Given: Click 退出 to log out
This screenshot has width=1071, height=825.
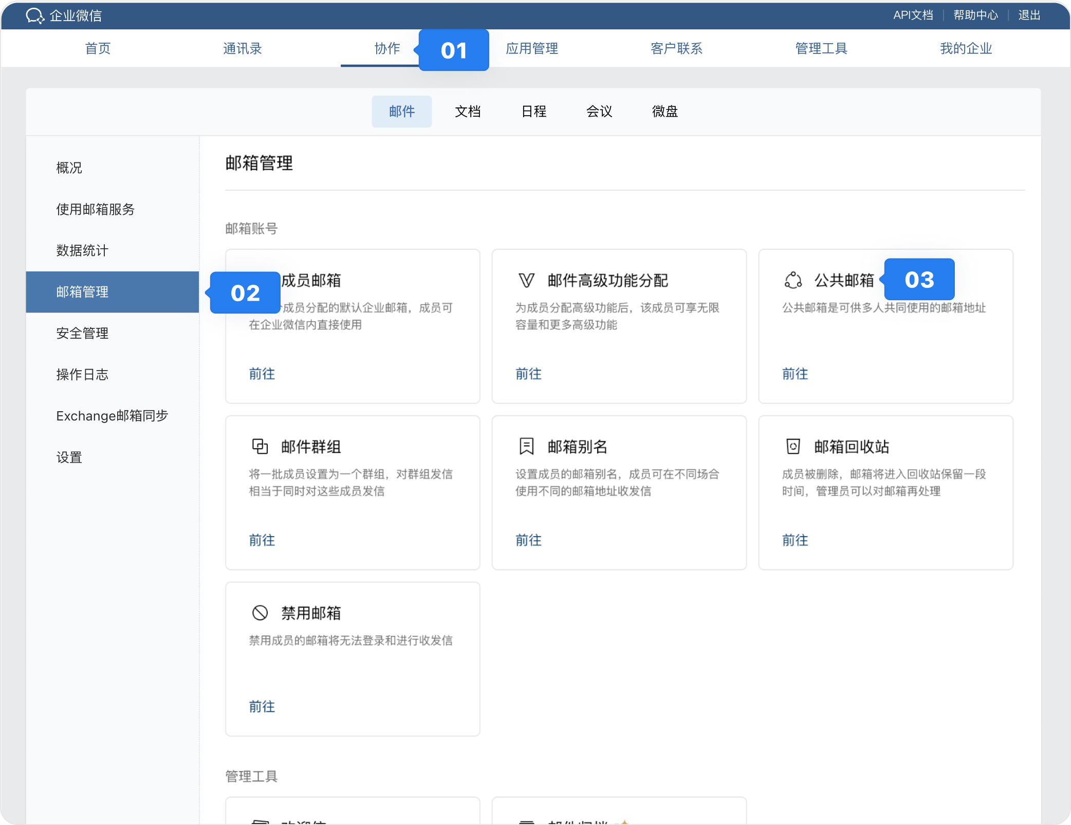Looking at the screenshot, I should [1029, 15].
